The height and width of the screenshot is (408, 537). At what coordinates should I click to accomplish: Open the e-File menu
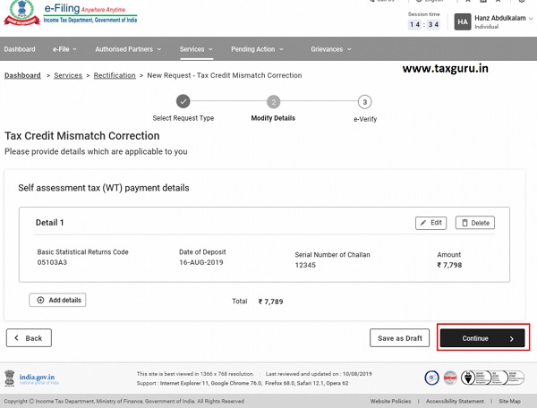click(x=64, y=49)
